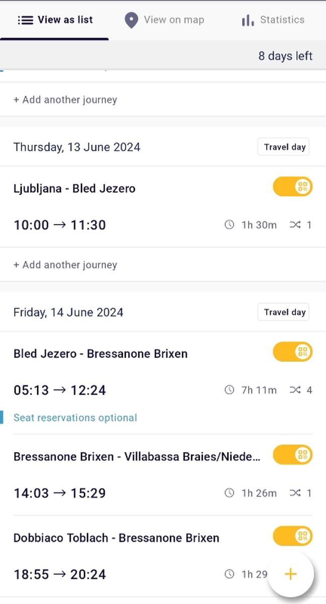Click changes icon on 14:03 journey
Image resolution: width=326 pixels, height=604 pixels.
295,493
